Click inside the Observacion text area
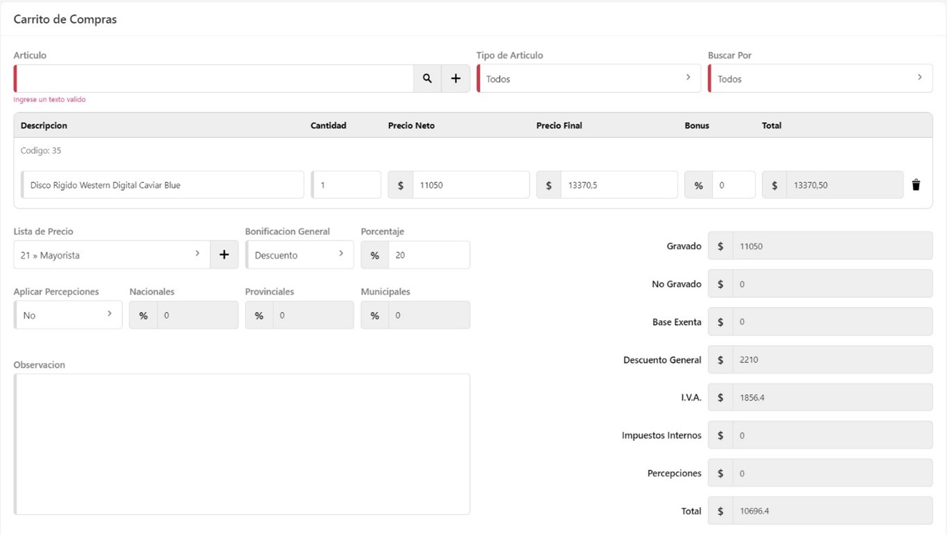This screenshot has width=947, height=535. click(x=242, y=444)
